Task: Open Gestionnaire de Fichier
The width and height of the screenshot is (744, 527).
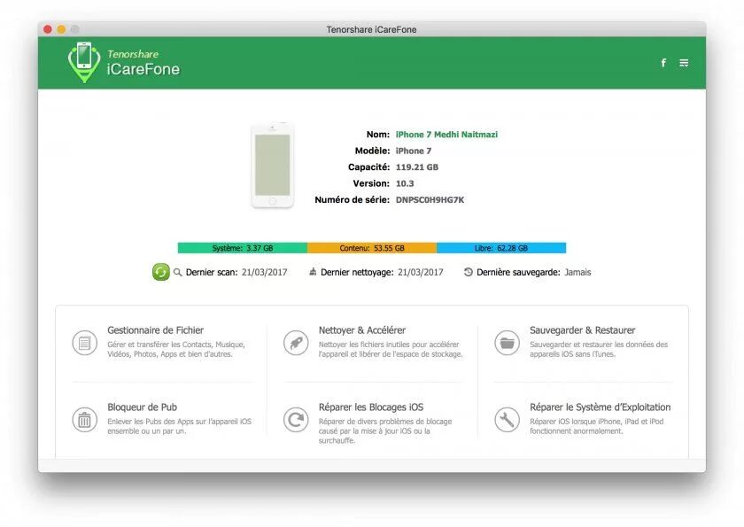Action: [156, 330]
